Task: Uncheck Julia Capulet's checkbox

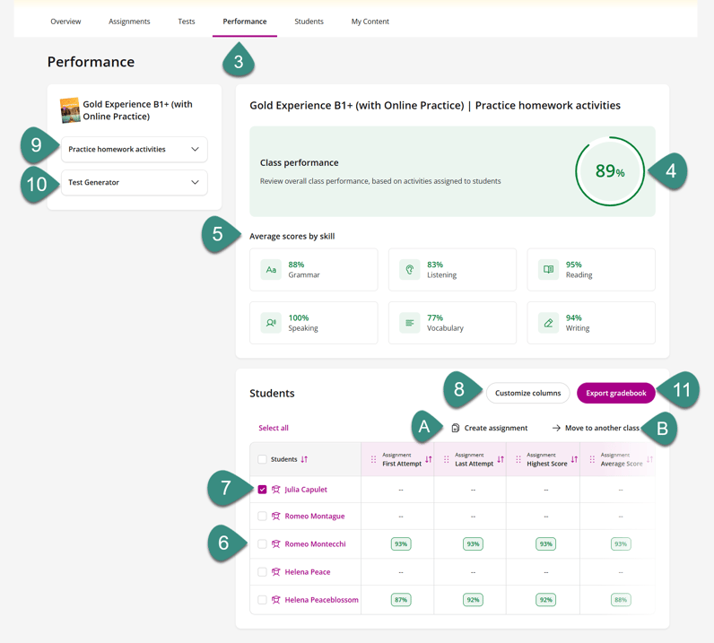Action: (262, 490)
